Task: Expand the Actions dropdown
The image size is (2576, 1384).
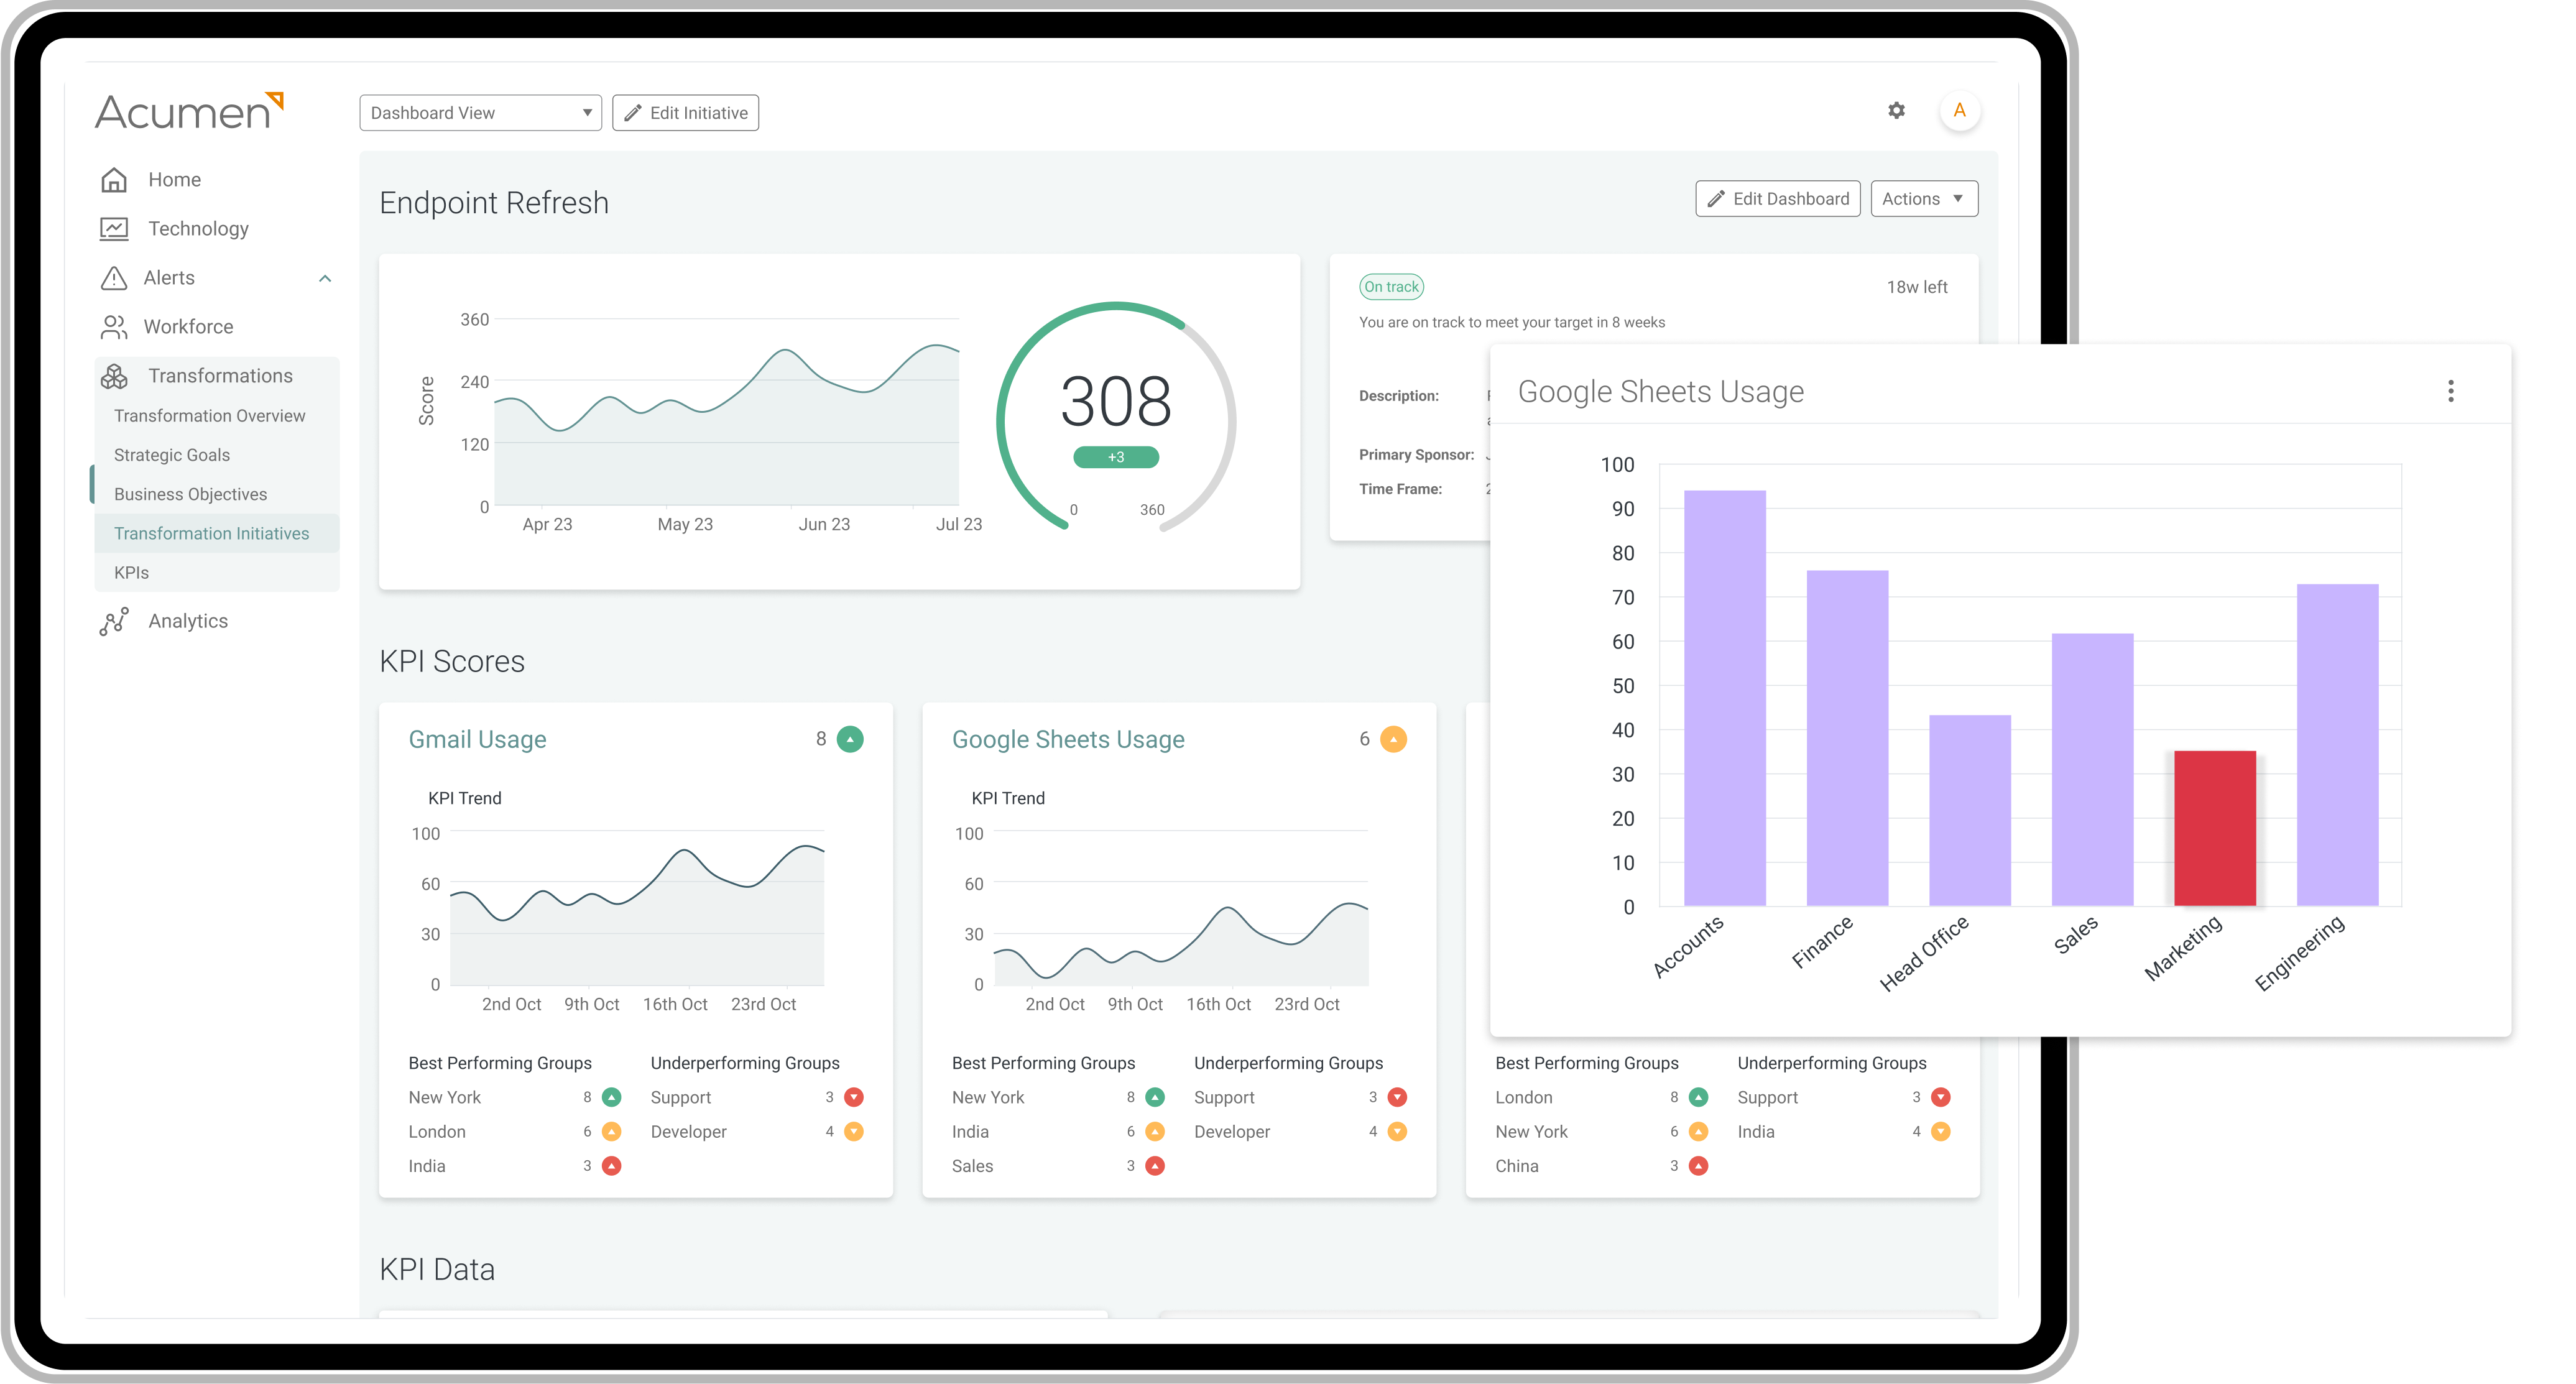Action: pyautogui.click(x=1922, y=198)
